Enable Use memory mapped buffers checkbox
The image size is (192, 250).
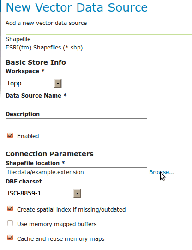(10, 223)
